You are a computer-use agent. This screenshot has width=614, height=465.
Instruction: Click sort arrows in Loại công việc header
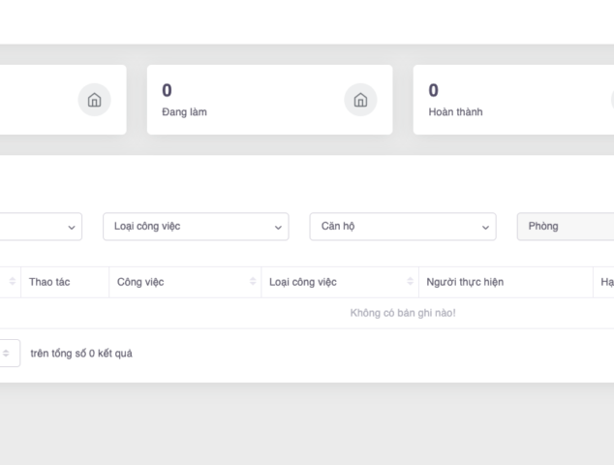point(411,282)
